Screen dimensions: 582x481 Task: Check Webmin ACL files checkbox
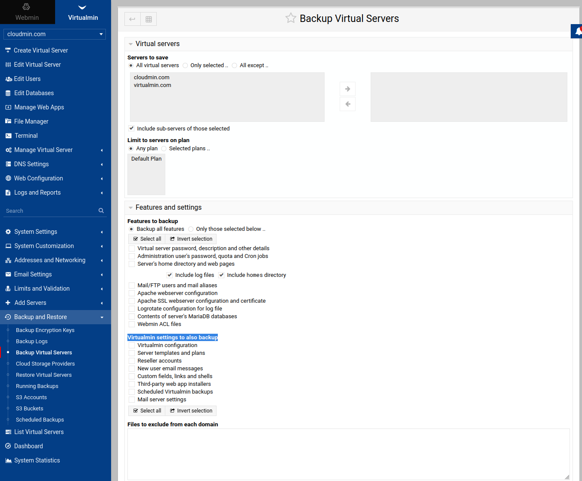point(132,324)
